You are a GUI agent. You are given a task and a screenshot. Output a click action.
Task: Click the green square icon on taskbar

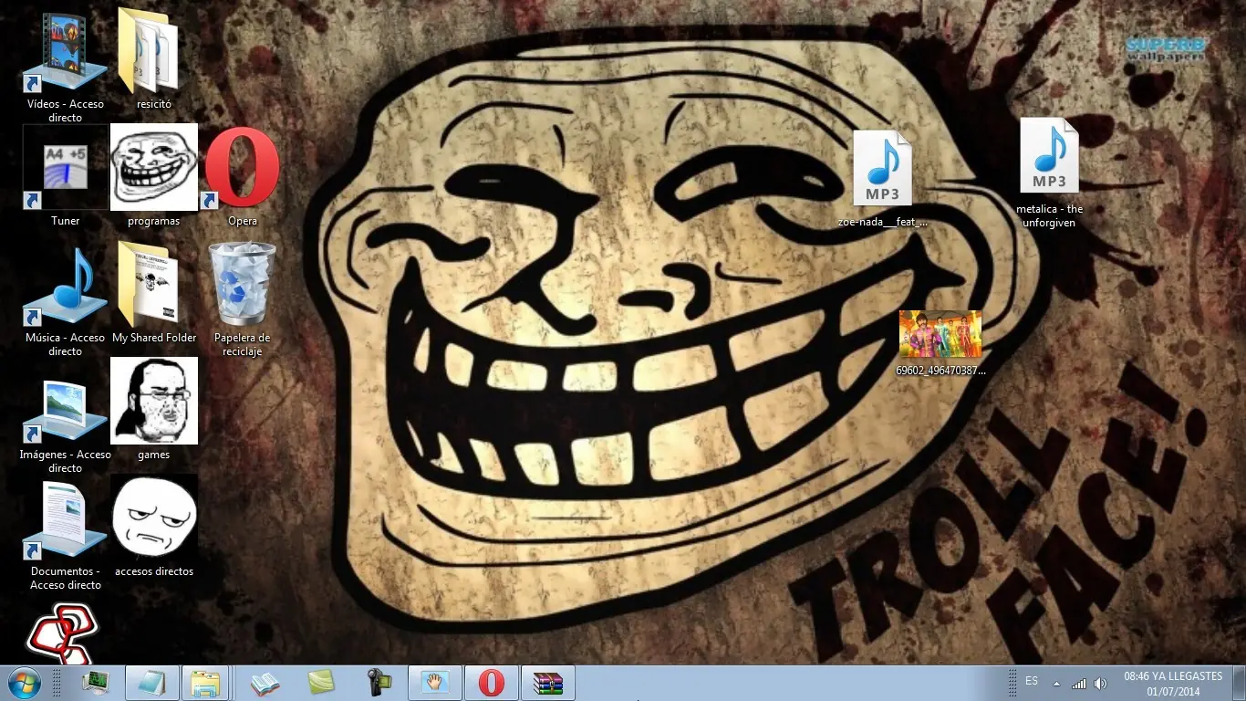pos(322,683)
